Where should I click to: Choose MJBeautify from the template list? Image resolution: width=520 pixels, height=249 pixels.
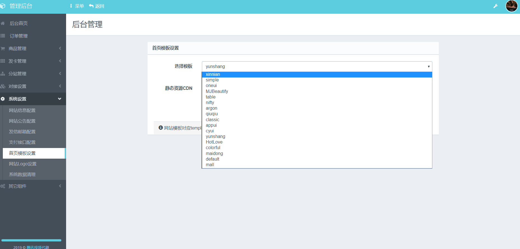[x=217, y=91]
